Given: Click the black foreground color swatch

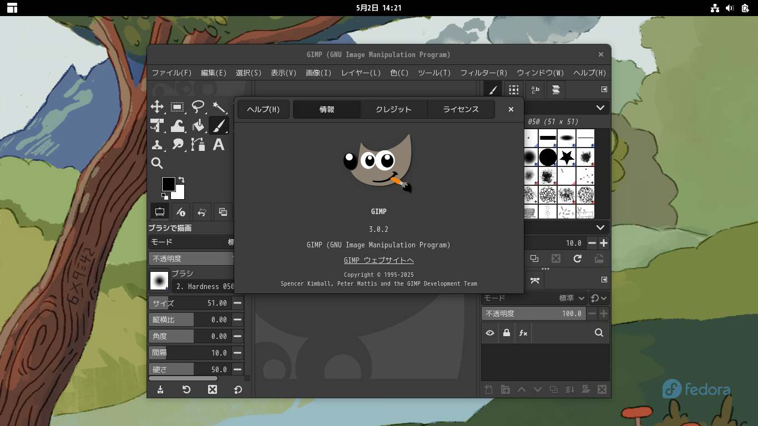Looking at the screenshot, I should click(168, 184).
